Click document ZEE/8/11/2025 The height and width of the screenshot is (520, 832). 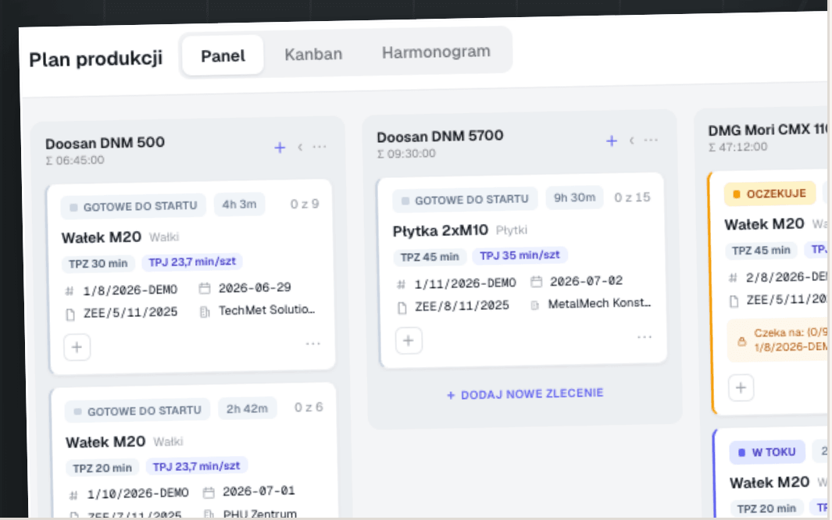462,306
